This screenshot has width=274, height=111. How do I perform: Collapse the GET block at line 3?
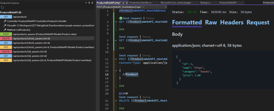coord(116,22)
